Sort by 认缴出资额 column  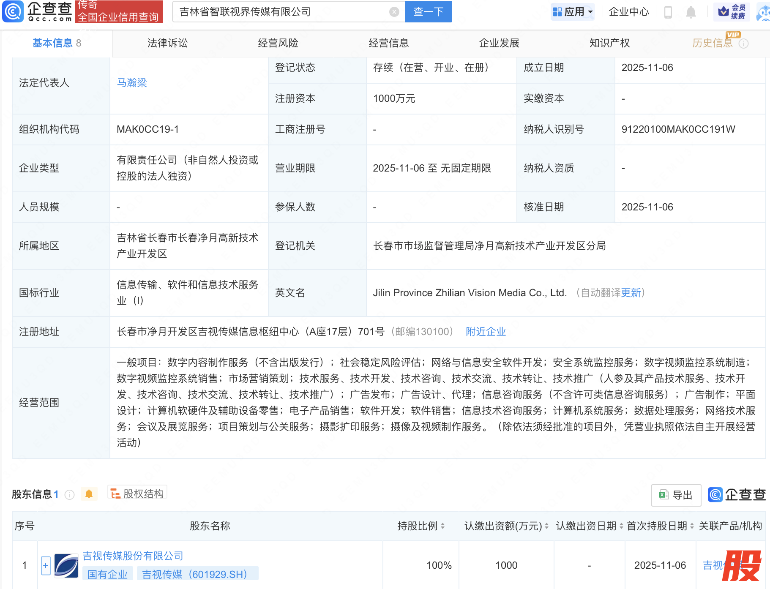546,526
